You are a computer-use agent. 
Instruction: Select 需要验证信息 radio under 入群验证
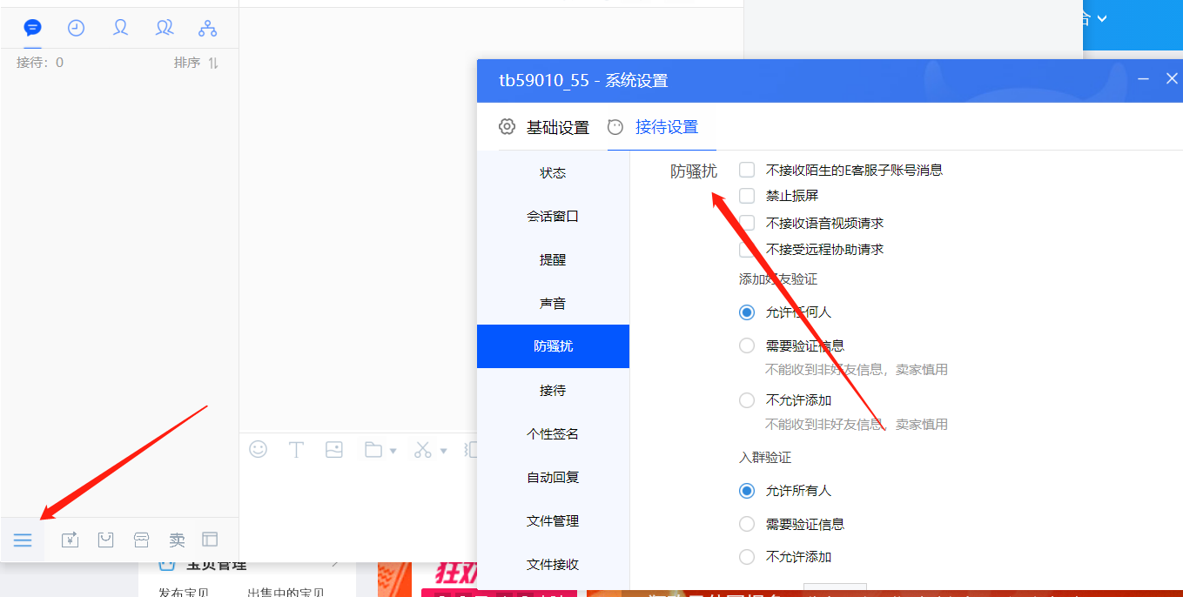pos(747,524)
